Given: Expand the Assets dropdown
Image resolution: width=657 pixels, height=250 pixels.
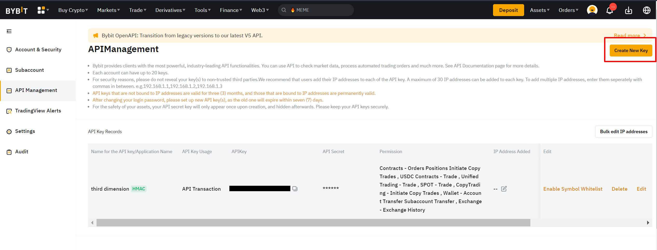Looking at the screenshot, I should coord(540,10).
